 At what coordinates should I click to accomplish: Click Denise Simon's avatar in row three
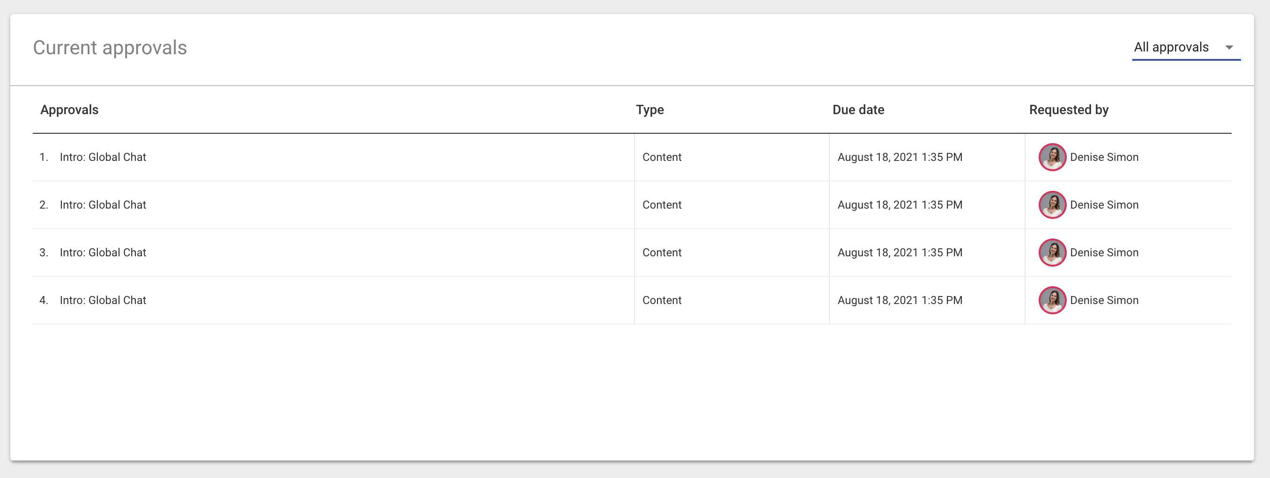(x=1053, y=253)
